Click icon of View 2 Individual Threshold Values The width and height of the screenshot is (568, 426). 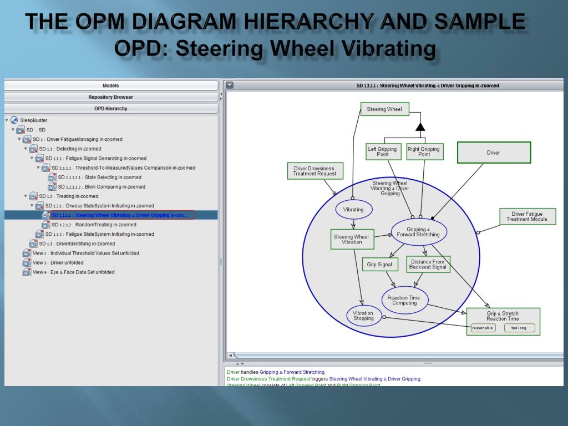click(27, 253)
